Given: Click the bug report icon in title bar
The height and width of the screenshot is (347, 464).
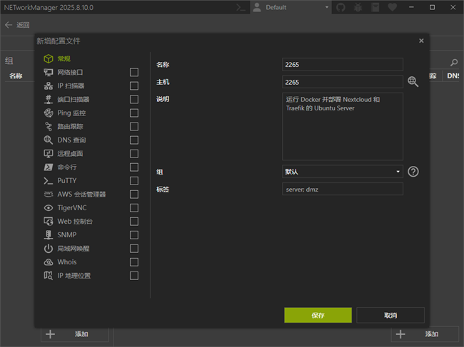Looking at the screenshot, I should coord(358,7).
